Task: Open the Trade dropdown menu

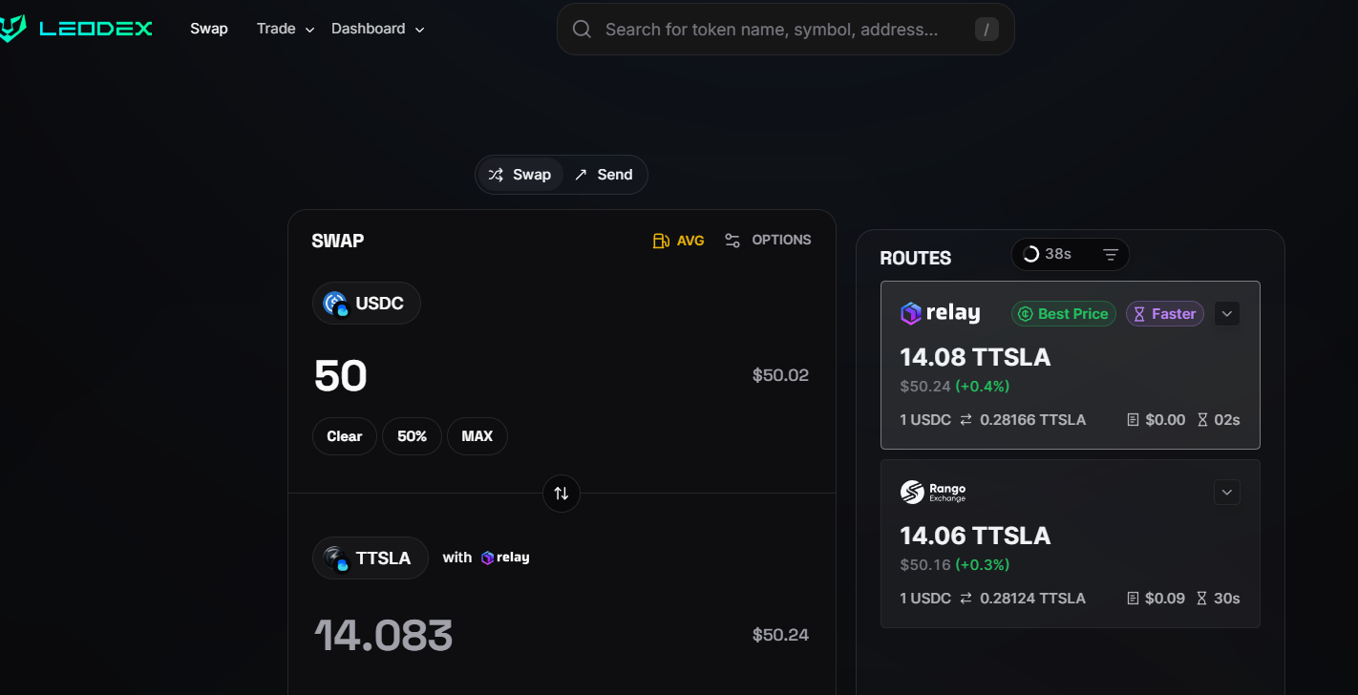Action: point(285,29)
